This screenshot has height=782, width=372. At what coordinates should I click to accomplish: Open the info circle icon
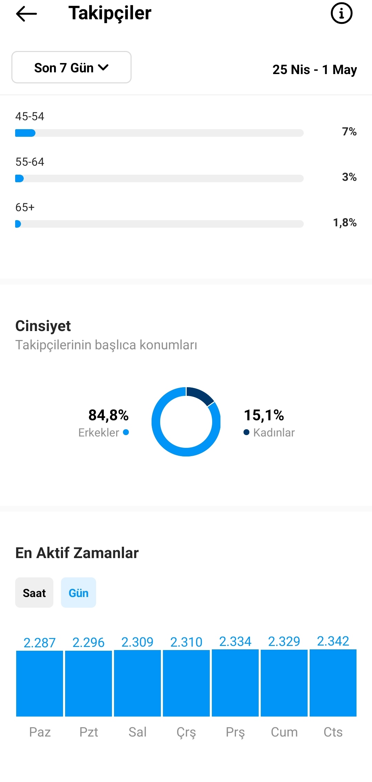pos(341,13)
